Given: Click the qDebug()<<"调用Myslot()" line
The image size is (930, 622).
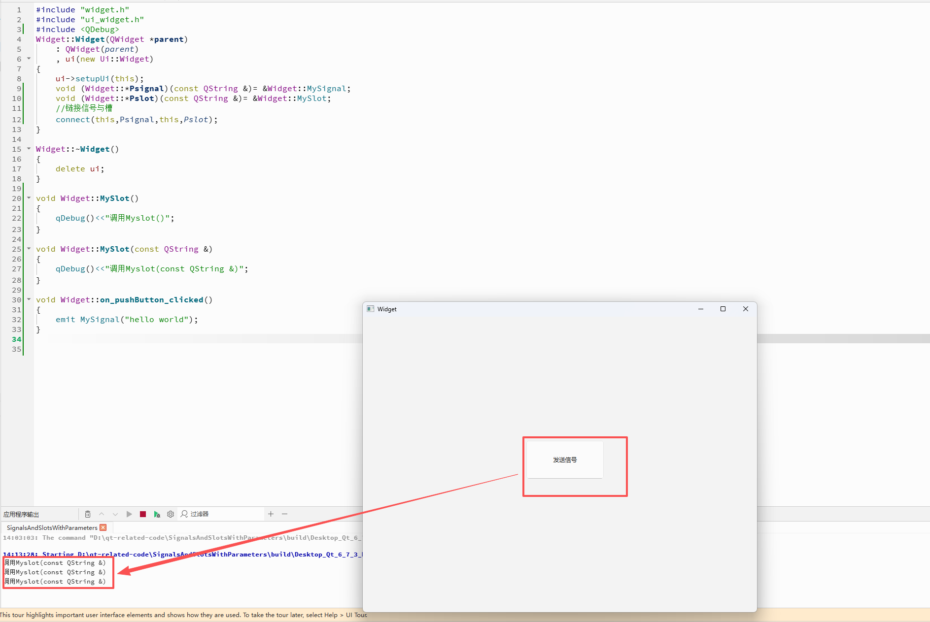Looking at the screenshot, I should (115, 218).
